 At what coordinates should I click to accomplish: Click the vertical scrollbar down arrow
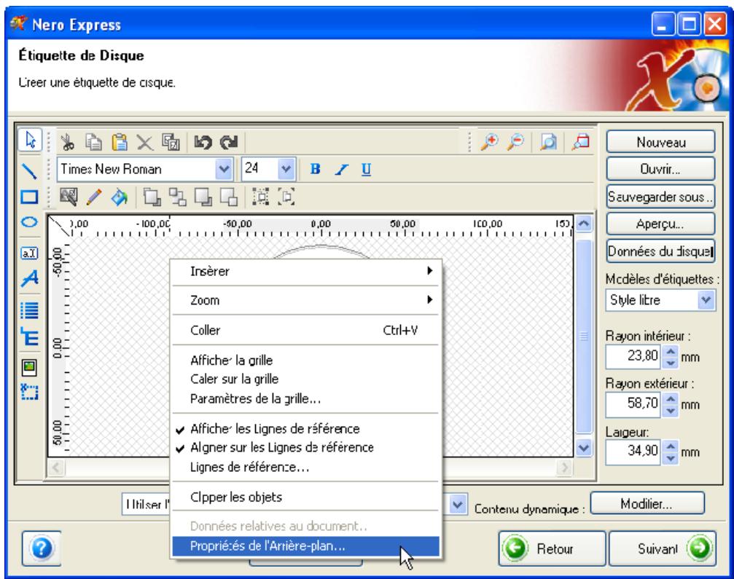click(x=584, y=448)
